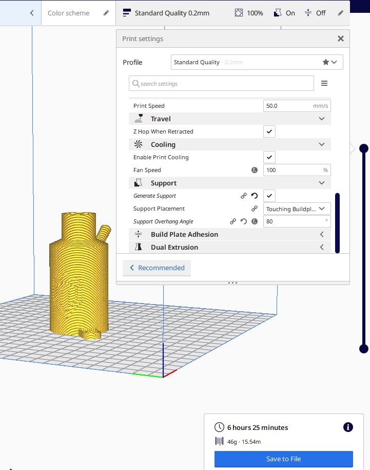370x470 pixels.
Task: Edit color scheme with pencil icon
Action: point(106,13)
